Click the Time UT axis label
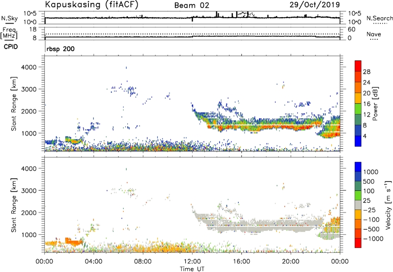The width and height of the screenshot is (393, 272). 192,269
